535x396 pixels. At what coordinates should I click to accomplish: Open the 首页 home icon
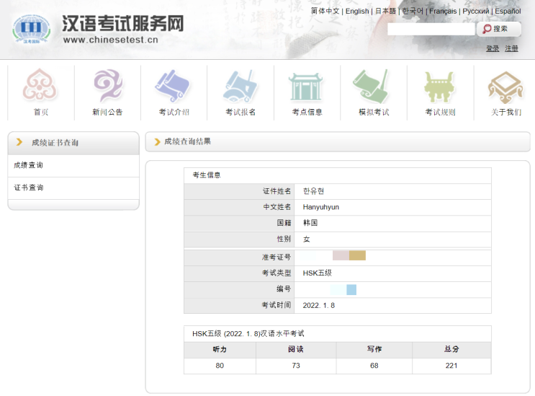click(40, 84)
